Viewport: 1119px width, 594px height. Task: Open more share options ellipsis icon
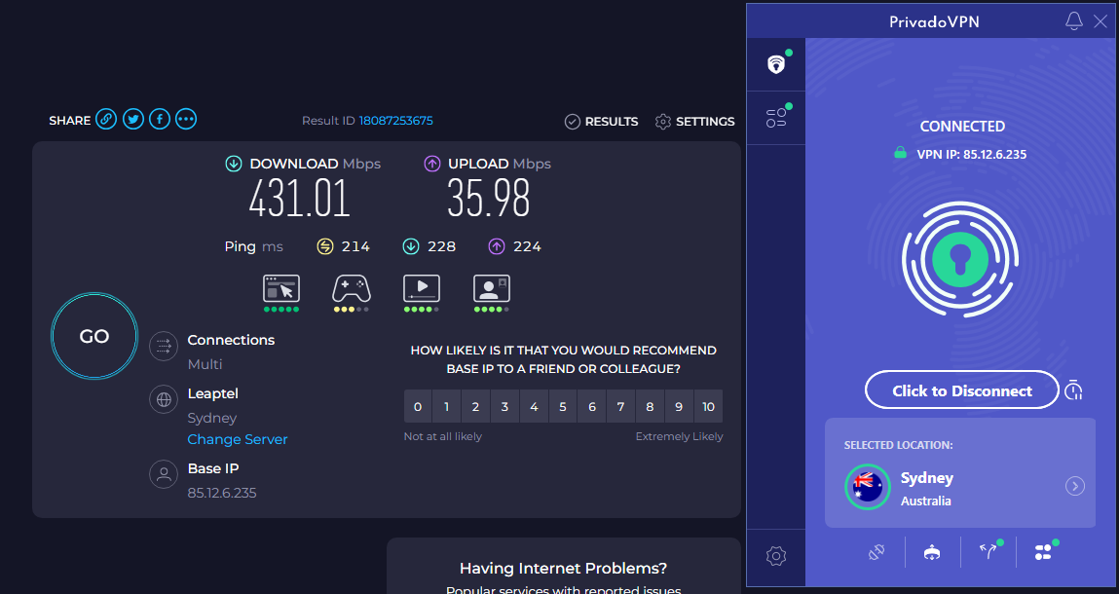(x=186, y=119)
